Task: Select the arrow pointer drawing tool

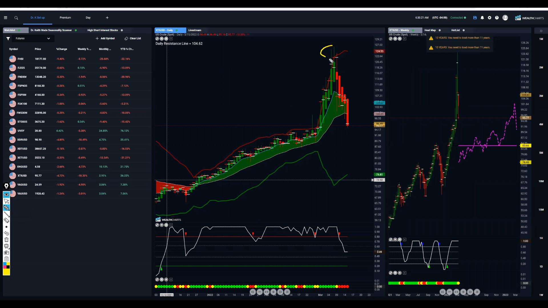Action: pos(6,201)
